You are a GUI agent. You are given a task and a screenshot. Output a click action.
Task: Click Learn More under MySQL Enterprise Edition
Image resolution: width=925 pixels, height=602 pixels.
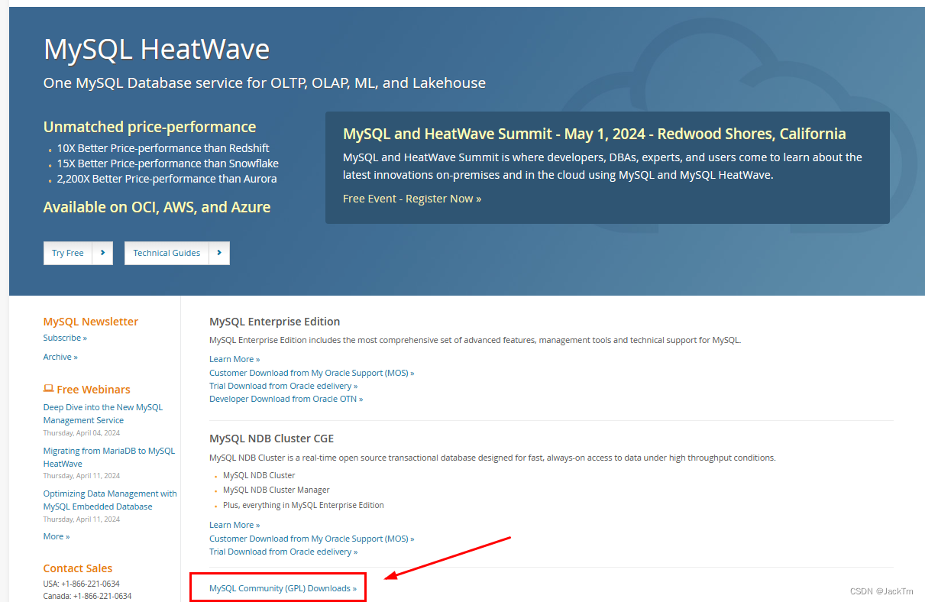[x=234, y=359]
